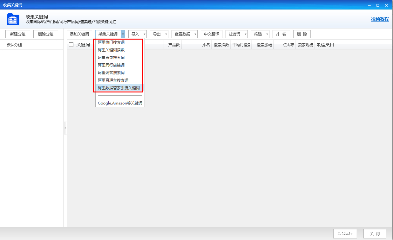Click the 中文翻译 button
This screenshot has width=393, height=240.
pyautogui.click(x=212, y=34)
